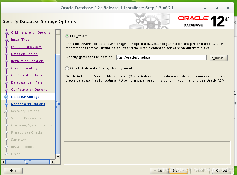Cancel the Oracle installation
This screenshot has height=175, width=237.
pos(221,171)
